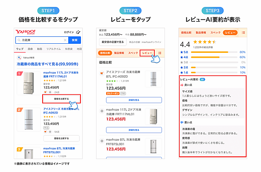Click the maxfroze 87L fridge thumbnail in STEP2

153,146
